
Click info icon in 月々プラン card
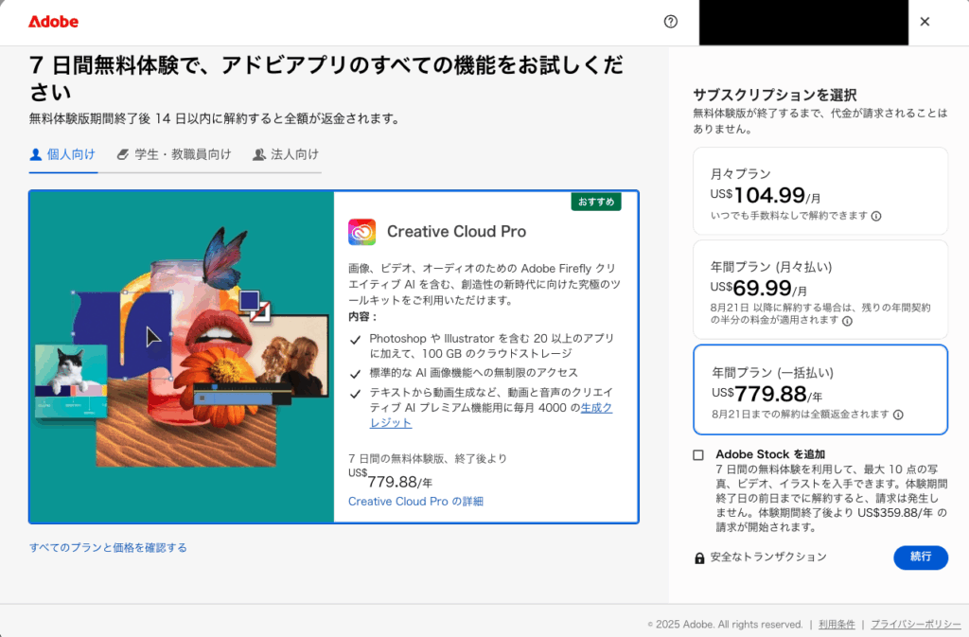(876, 216)
